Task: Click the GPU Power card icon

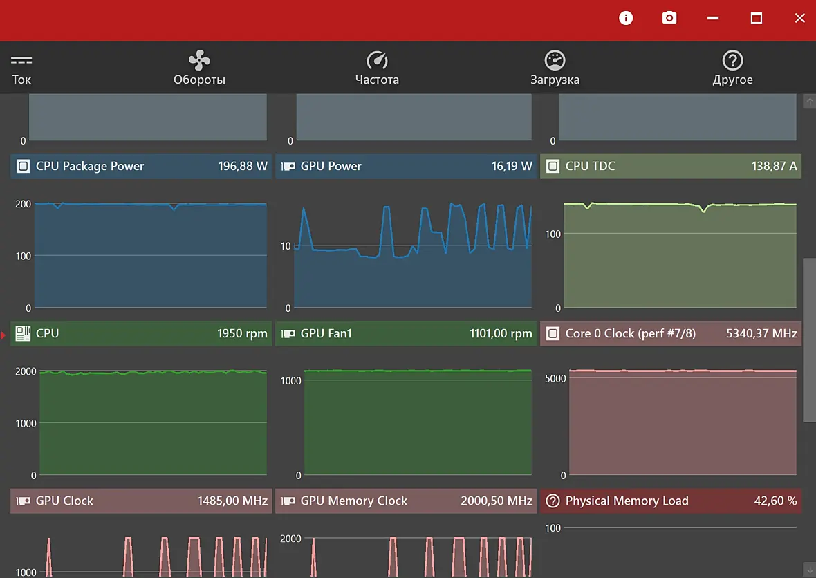Action: coord(288,167)
